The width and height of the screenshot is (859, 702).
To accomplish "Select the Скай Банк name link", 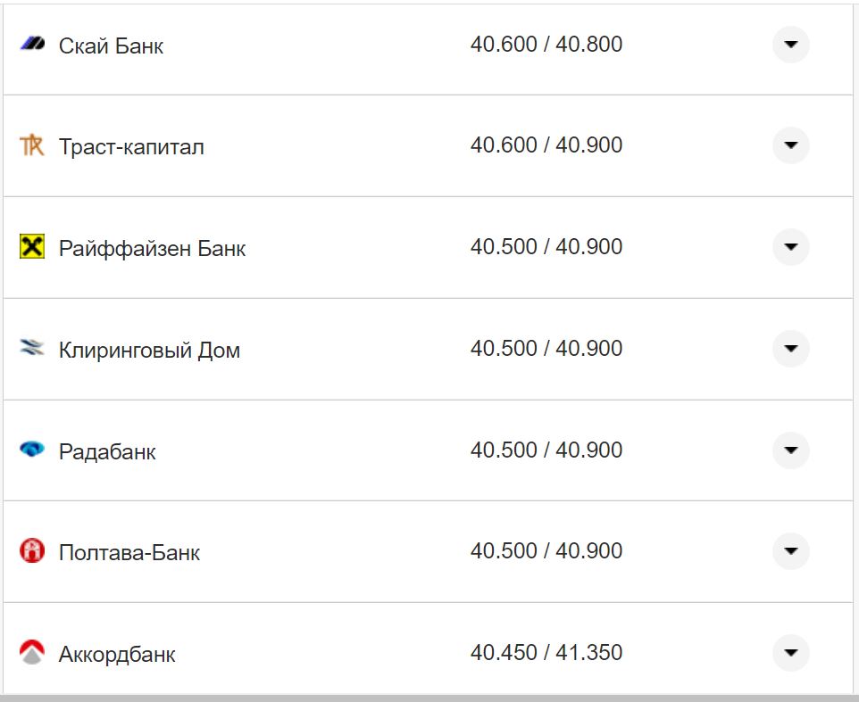I will coord(111,46).
